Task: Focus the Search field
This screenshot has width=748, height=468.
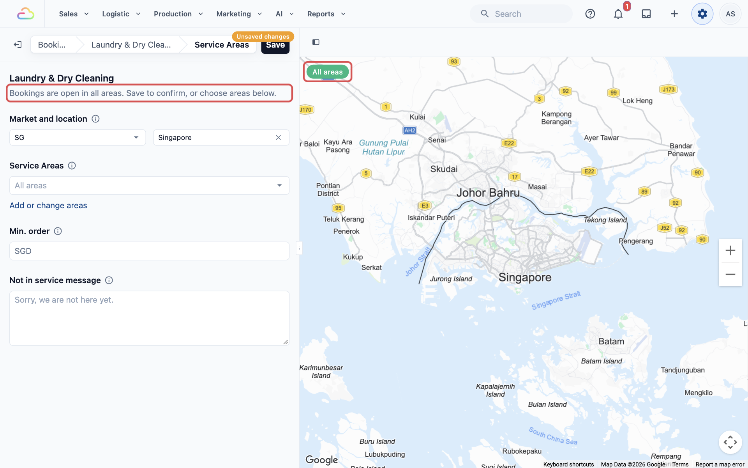Action: click(521, 14)
